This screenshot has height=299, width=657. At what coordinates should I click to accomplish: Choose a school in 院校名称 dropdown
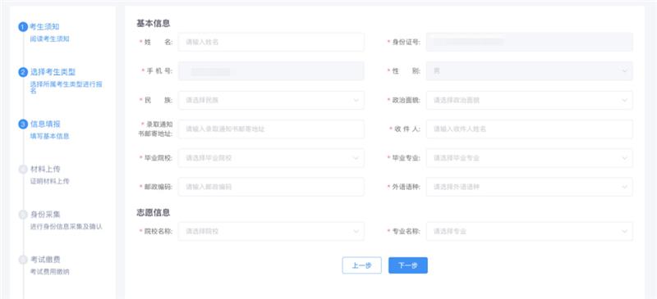pos(271,231)
